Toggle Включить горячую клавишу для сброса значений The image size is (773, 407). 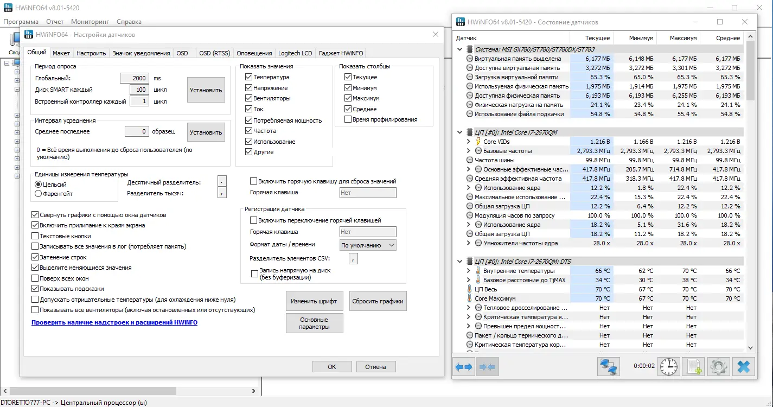[253, 181]
